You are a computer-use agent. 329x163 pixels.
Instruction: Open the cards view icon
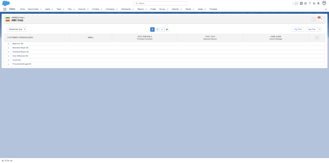click(x=167, y=29)
